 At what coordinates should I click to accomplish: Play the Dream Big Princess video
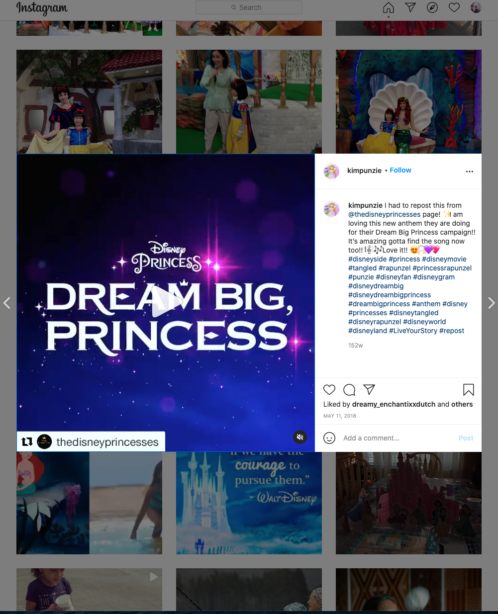tap(166, 302)
